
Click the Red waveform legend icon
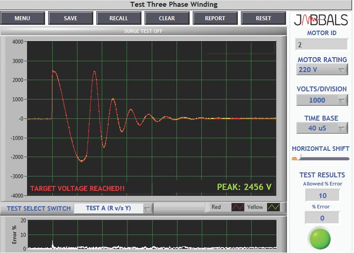[x=238, y=207]
